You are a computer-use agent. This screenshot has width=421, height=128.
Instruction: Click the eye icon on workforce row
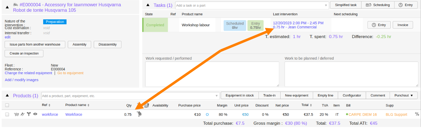[x=35, y=115]
